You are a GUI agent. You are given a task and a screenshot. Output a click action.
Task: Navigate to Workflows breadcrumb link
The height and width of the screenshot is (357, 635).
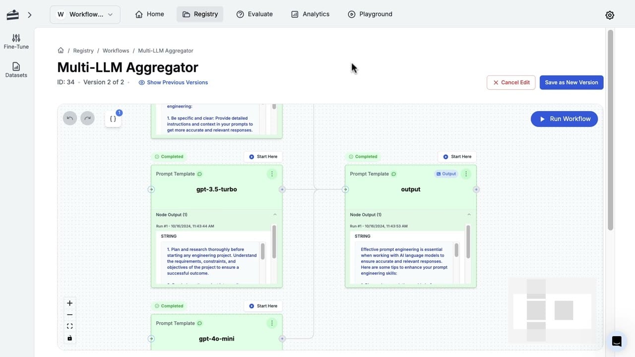(116, 51)
